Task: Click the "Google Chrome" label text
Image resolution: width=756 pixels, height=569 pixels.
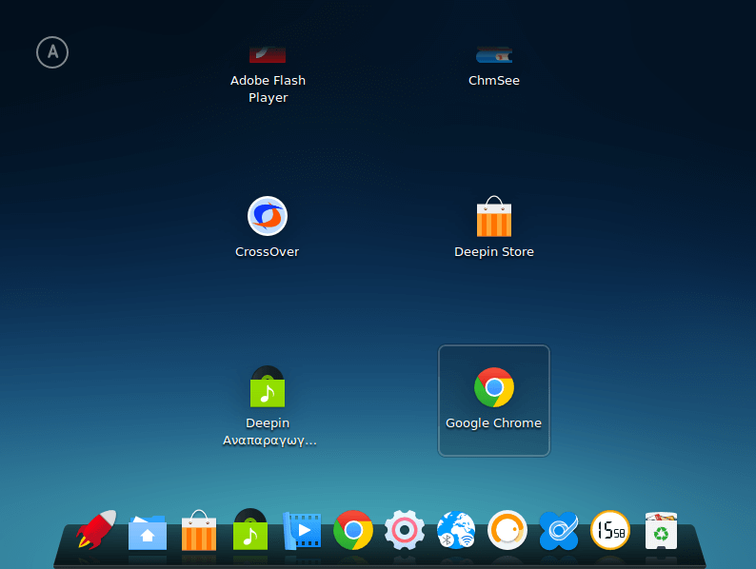Action: pyautogui.click(x=494, y=423)
